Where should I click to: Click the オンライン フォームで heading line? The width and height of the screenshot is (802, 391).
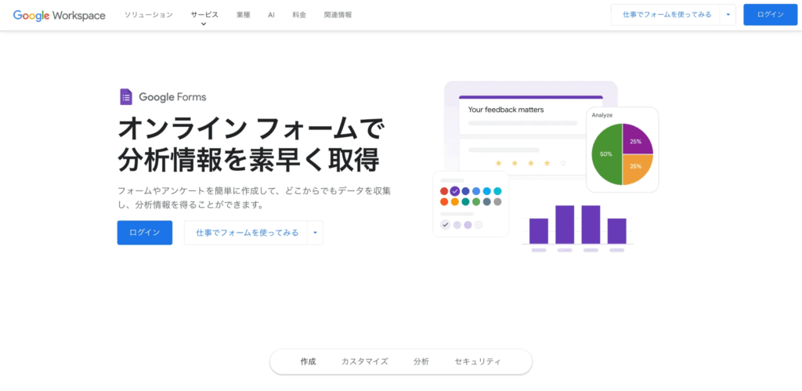coord(250,129)
